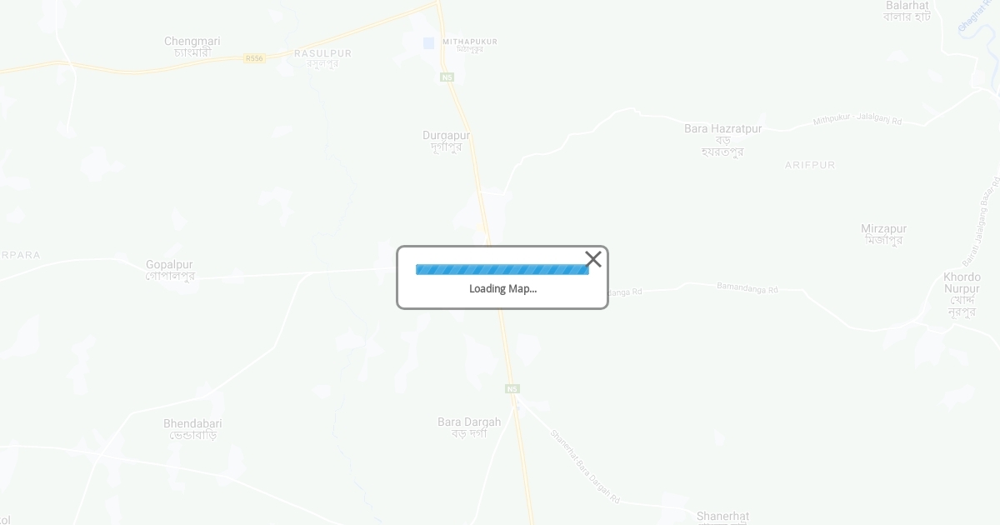Click the Loading Map status text

502,289
